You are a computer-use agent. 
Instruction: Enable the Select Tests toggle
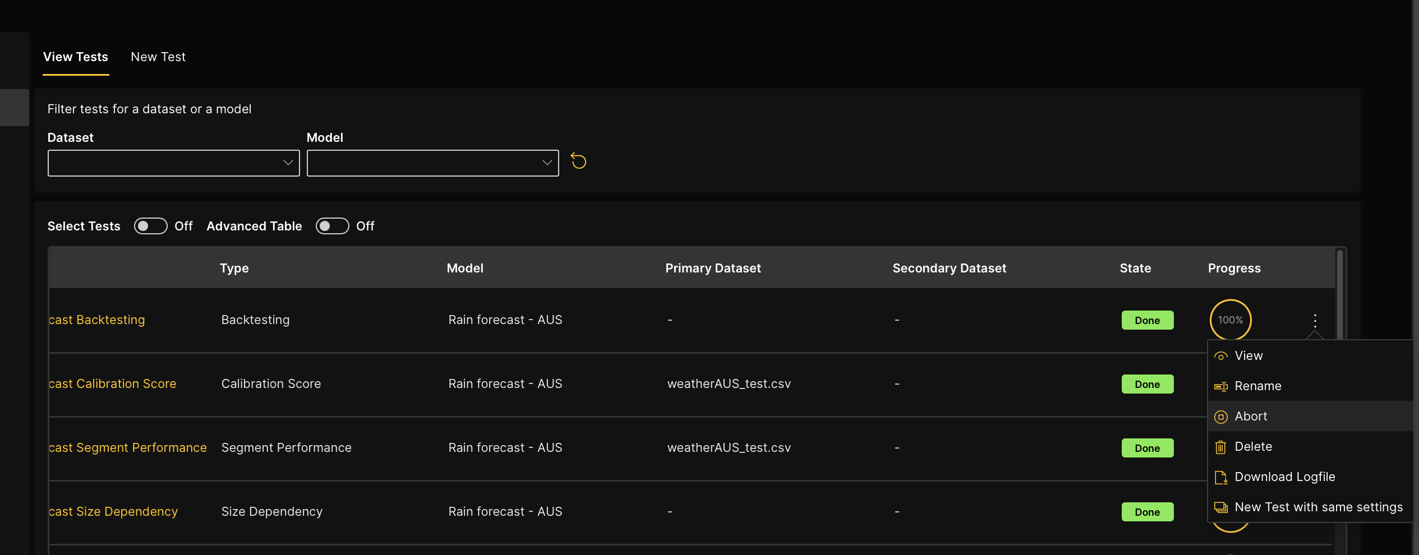point(150,226)
